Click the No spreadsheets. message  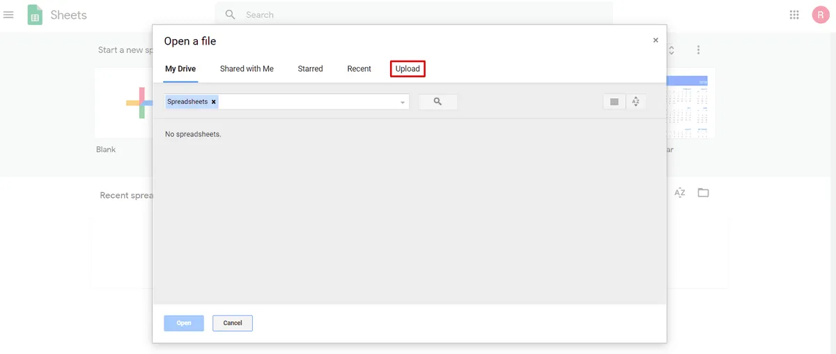point(193,134)
